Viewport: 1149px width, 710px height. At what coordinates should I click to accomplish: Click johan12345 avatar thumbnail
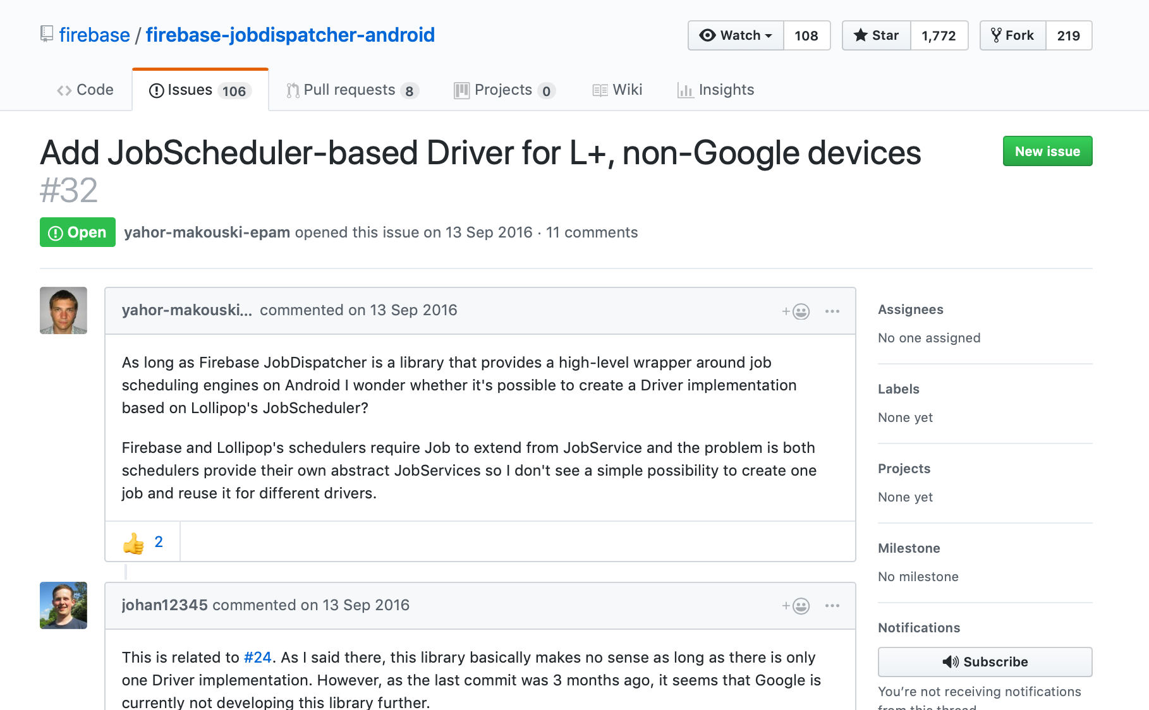[x=63, y=606]
